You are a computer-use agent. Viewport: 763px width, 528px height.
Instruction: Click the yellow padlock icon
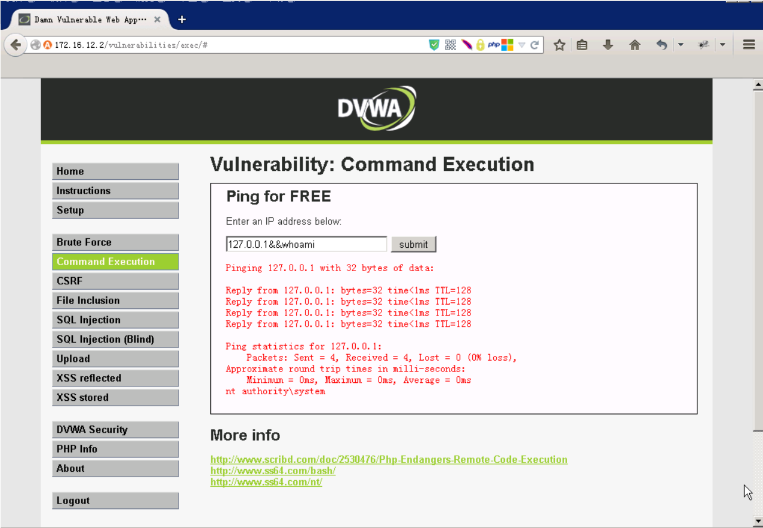tap(480, 45)
